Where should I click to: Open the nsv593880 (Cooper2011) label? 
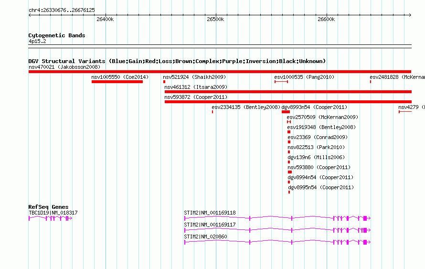[319, 167]
